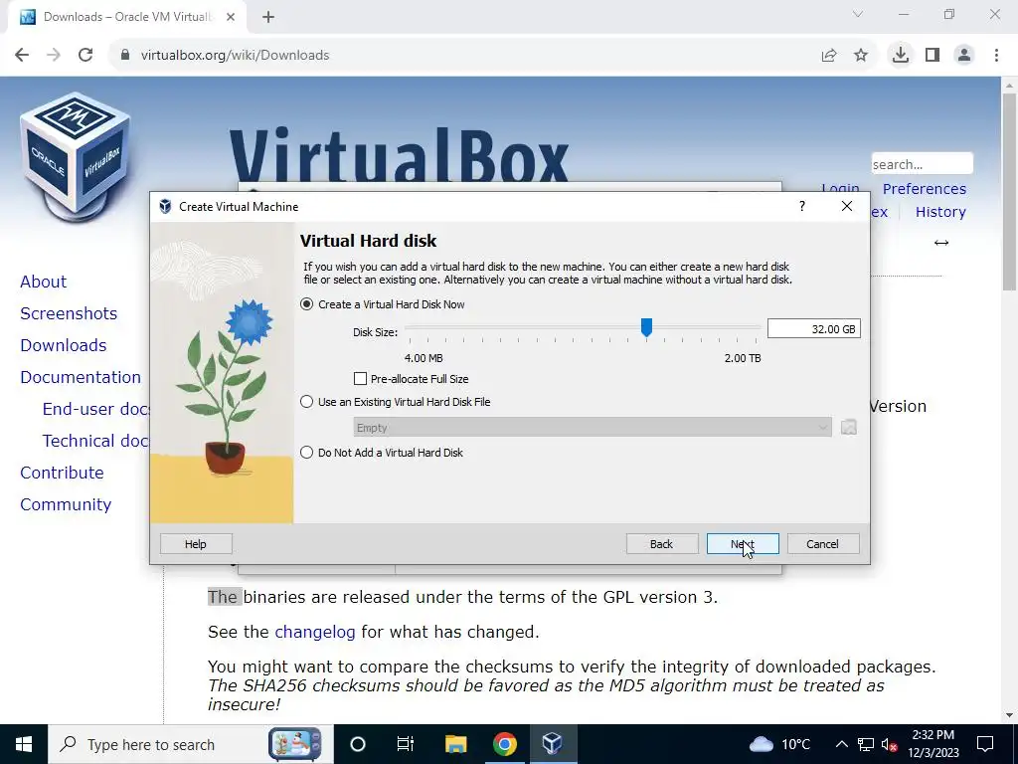Select the Downloads – Oracle VM VirtualBox tab
This screenshot has width=1018, height=764.
point(127,17)
